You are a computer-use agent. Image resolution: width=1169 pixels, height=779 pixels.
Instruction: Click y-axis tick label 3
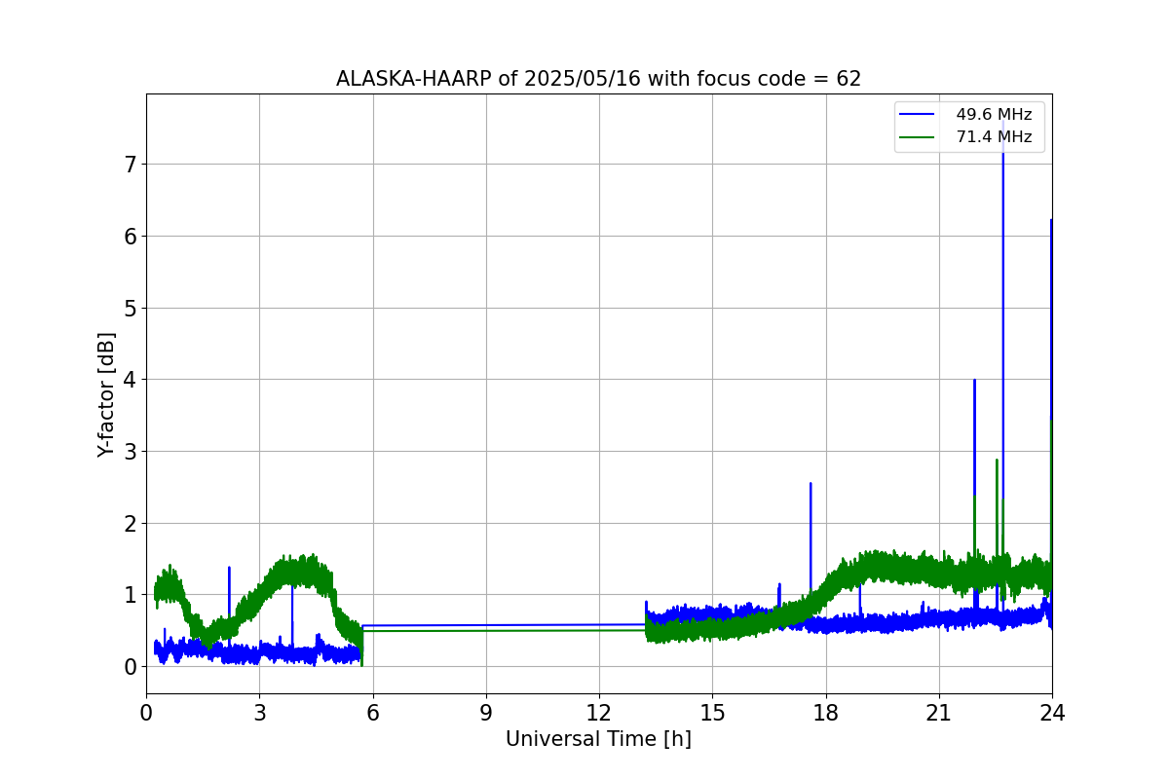point(130,451)
